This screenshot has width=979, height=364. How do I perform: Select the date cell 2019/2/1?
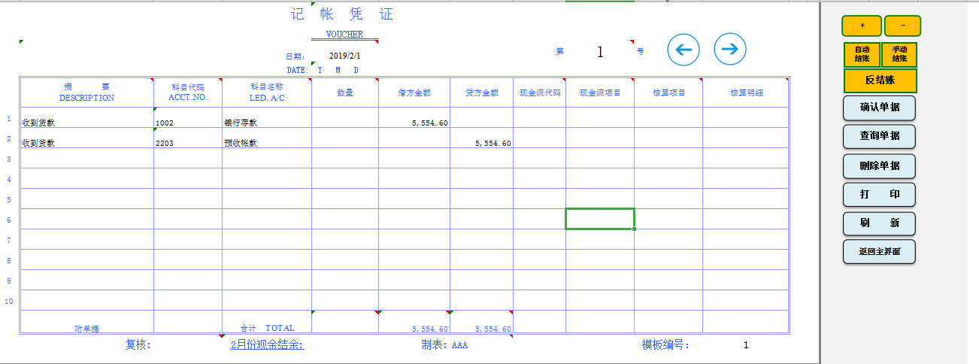pos(344,56)
